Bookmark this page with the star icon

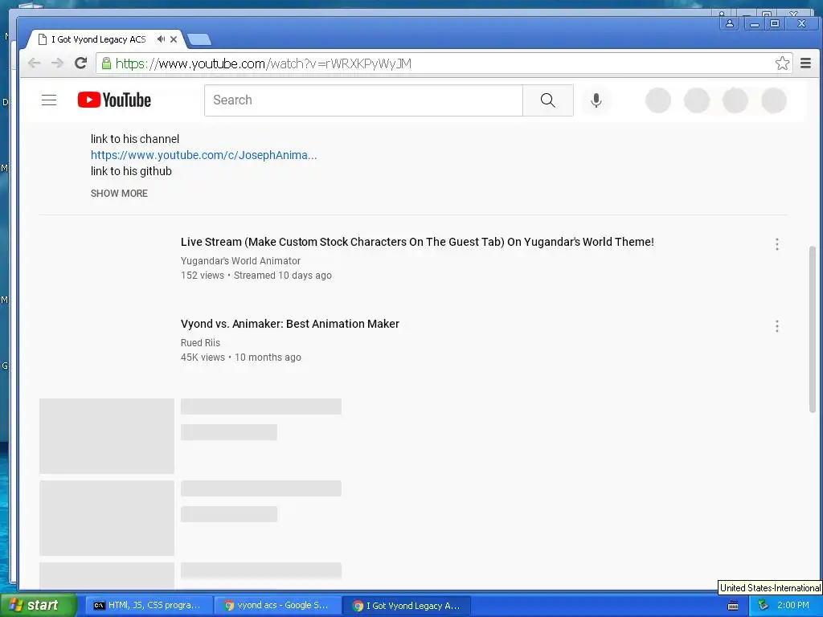pyautogui.click(x=782, y=63)
